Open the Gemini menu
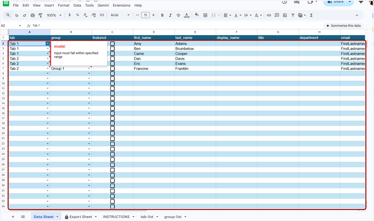This screenshot has width=374, height=221. (103, 5)
